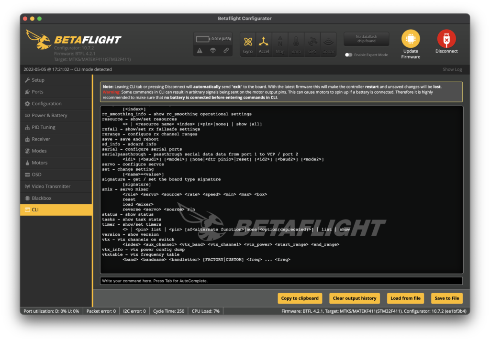Image resolution: width=490 pixels, height=341 pixels.
Task: Click "Firmware: BTFL 4.2.1" under the logo
Action: [x=75, y=54]
